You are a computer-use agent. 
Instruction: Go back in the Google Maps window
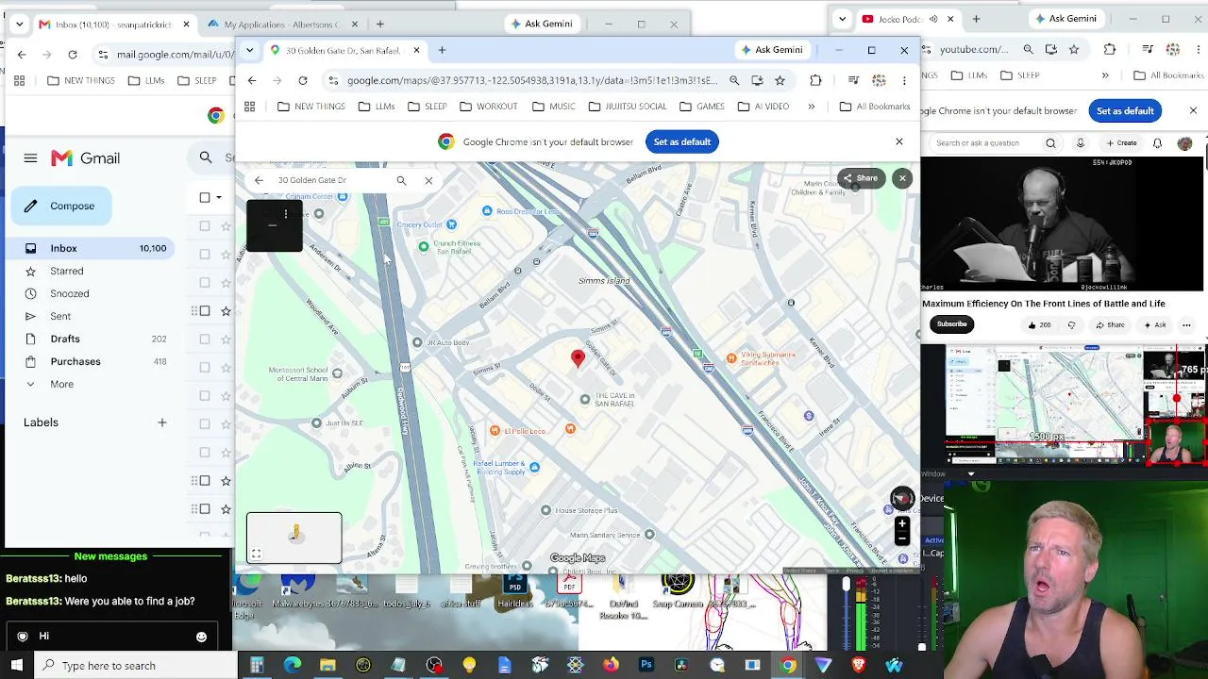click(252, 81)
